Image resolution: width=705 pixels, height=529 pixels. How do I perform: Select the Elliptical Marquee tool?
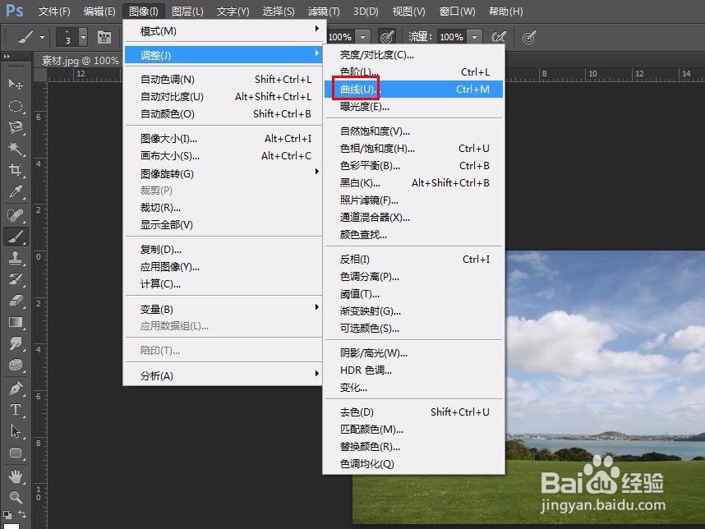click(x=16, y=106)
